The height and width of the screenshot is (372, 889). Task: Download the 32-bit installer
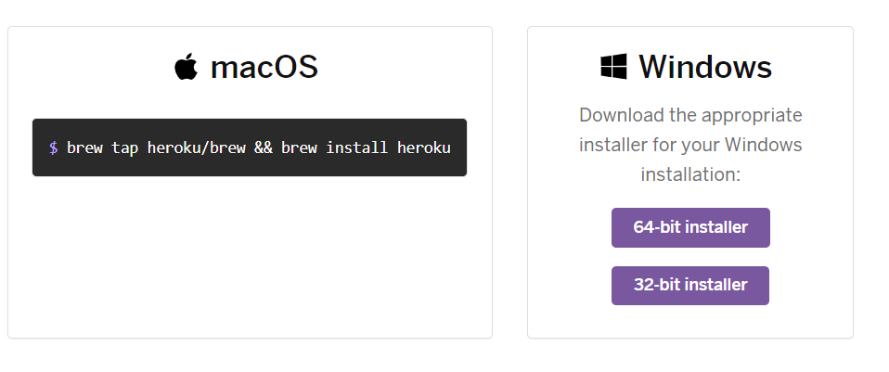click(690, 285)
